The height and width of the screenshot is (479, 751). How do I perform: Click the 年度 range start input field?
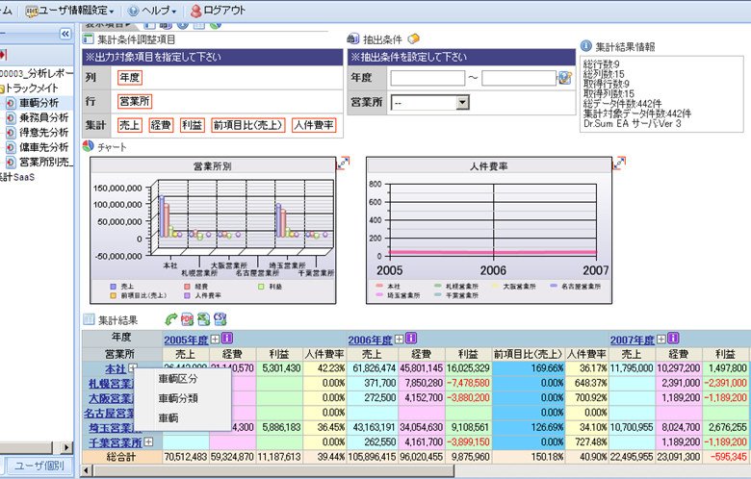427,78
